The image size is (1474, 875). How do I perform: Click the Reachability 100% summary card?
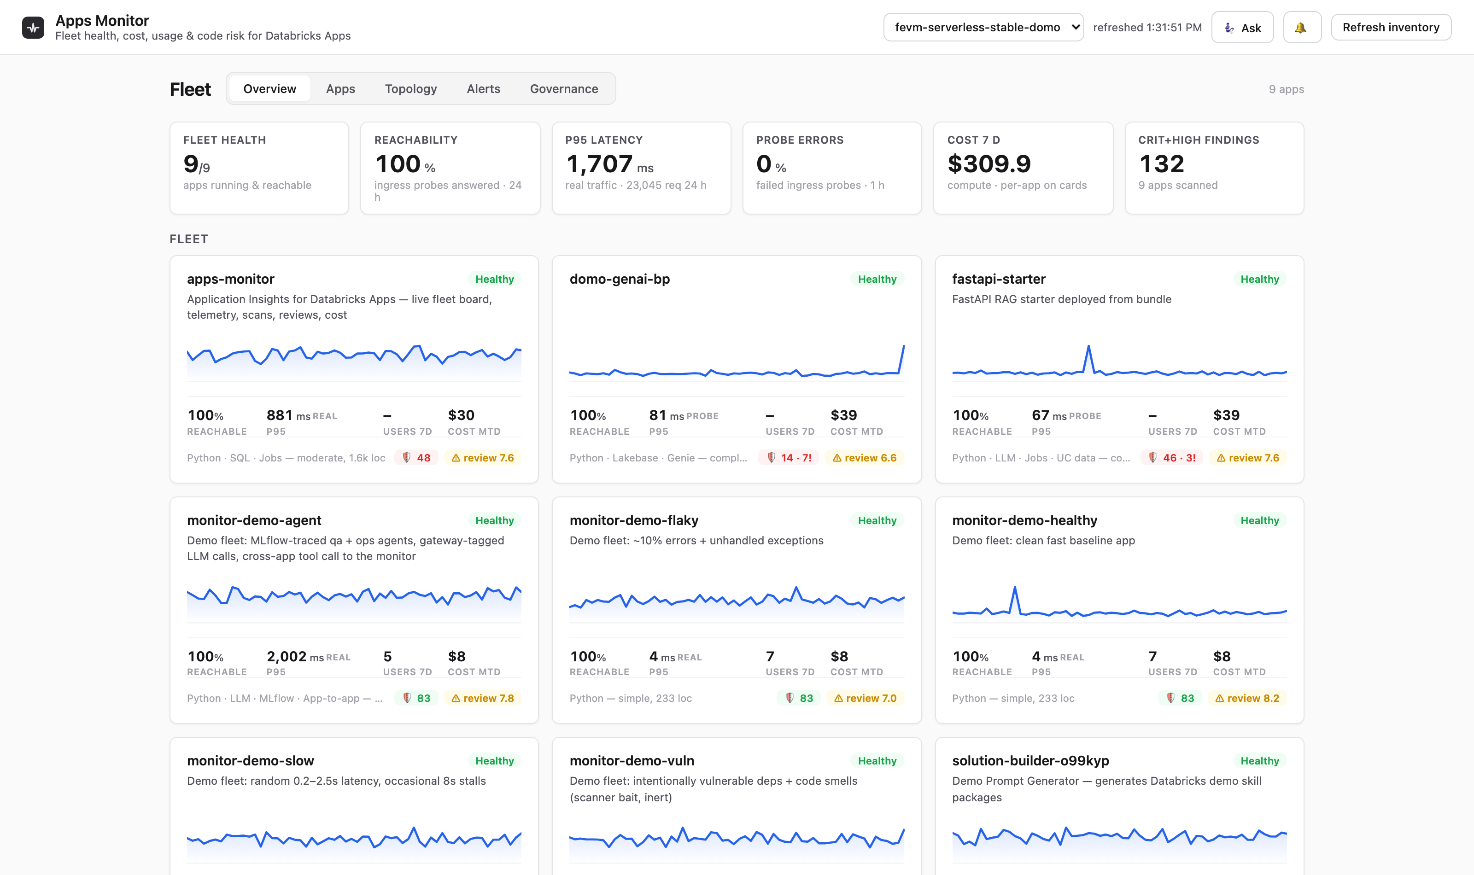[x=450, y=168]
